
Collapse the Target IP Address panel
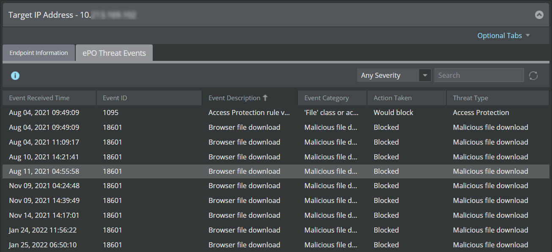(539, 15)
